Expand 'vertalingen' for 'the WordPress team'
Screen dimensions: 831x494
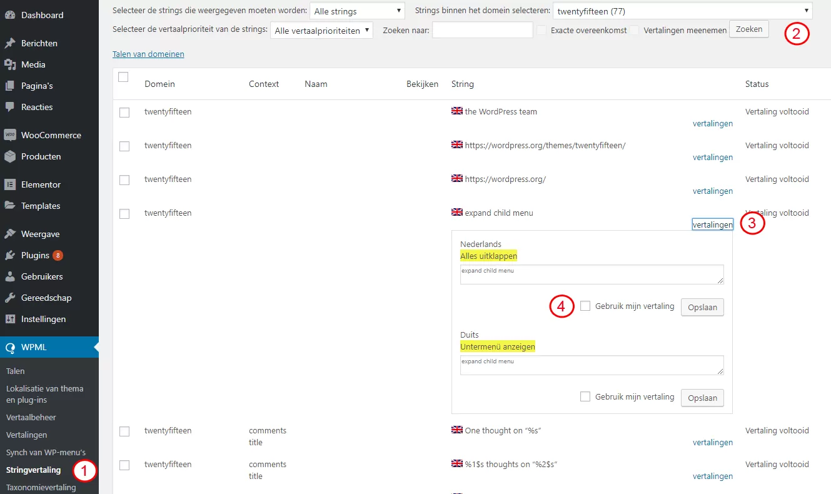pyautogui.click(x=713, y=124)
